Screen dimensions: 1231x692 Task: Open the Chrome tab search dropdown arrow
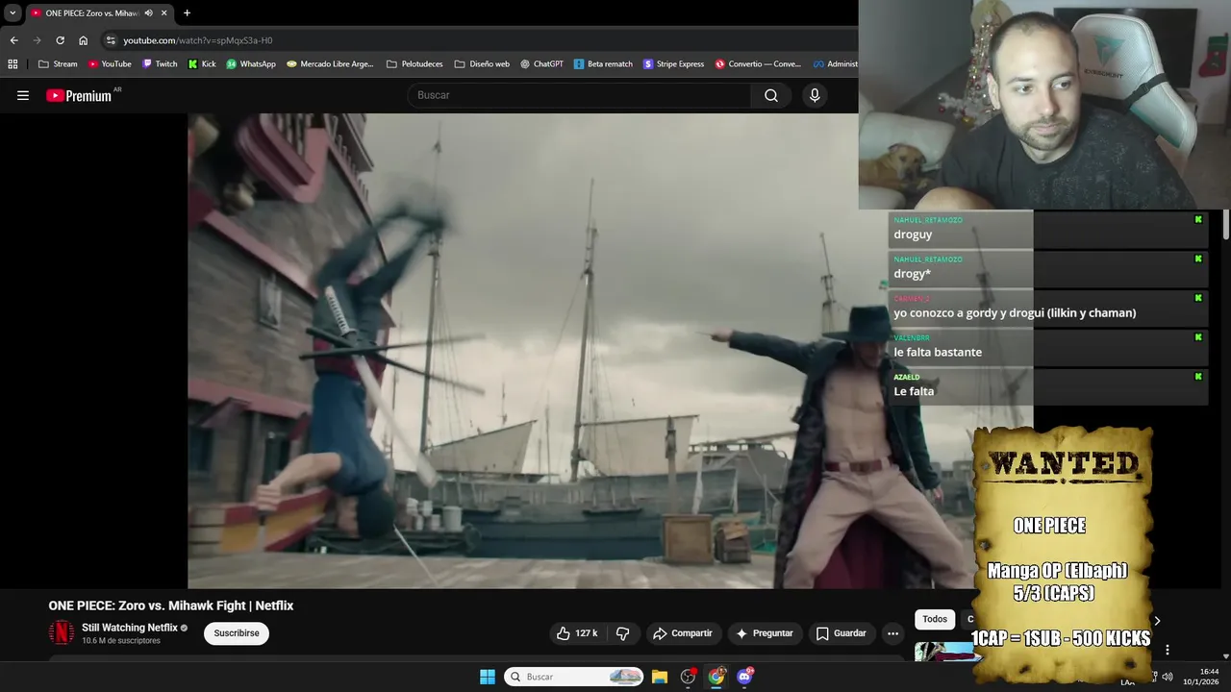tap(13, 12)
